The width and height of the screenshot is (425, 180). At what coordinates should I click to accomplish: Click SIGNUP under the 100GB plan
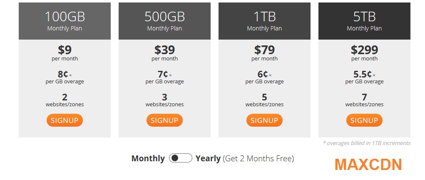pyautogui.click(x=65, y=120)
